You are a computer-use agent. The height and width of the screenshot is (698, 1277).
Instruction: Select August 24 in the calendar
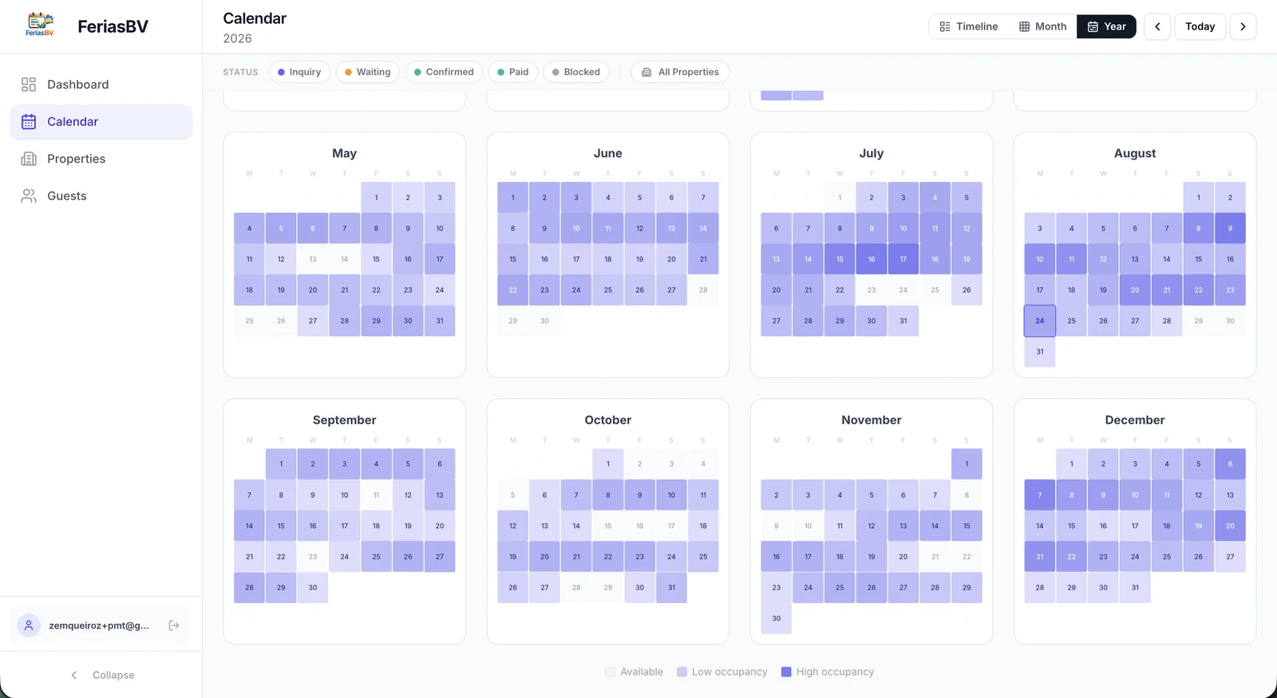coord(1040,321)
